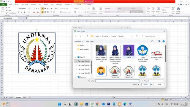190x107 pixels.
Task: Toggle Bold formatting
Action: 19,12
